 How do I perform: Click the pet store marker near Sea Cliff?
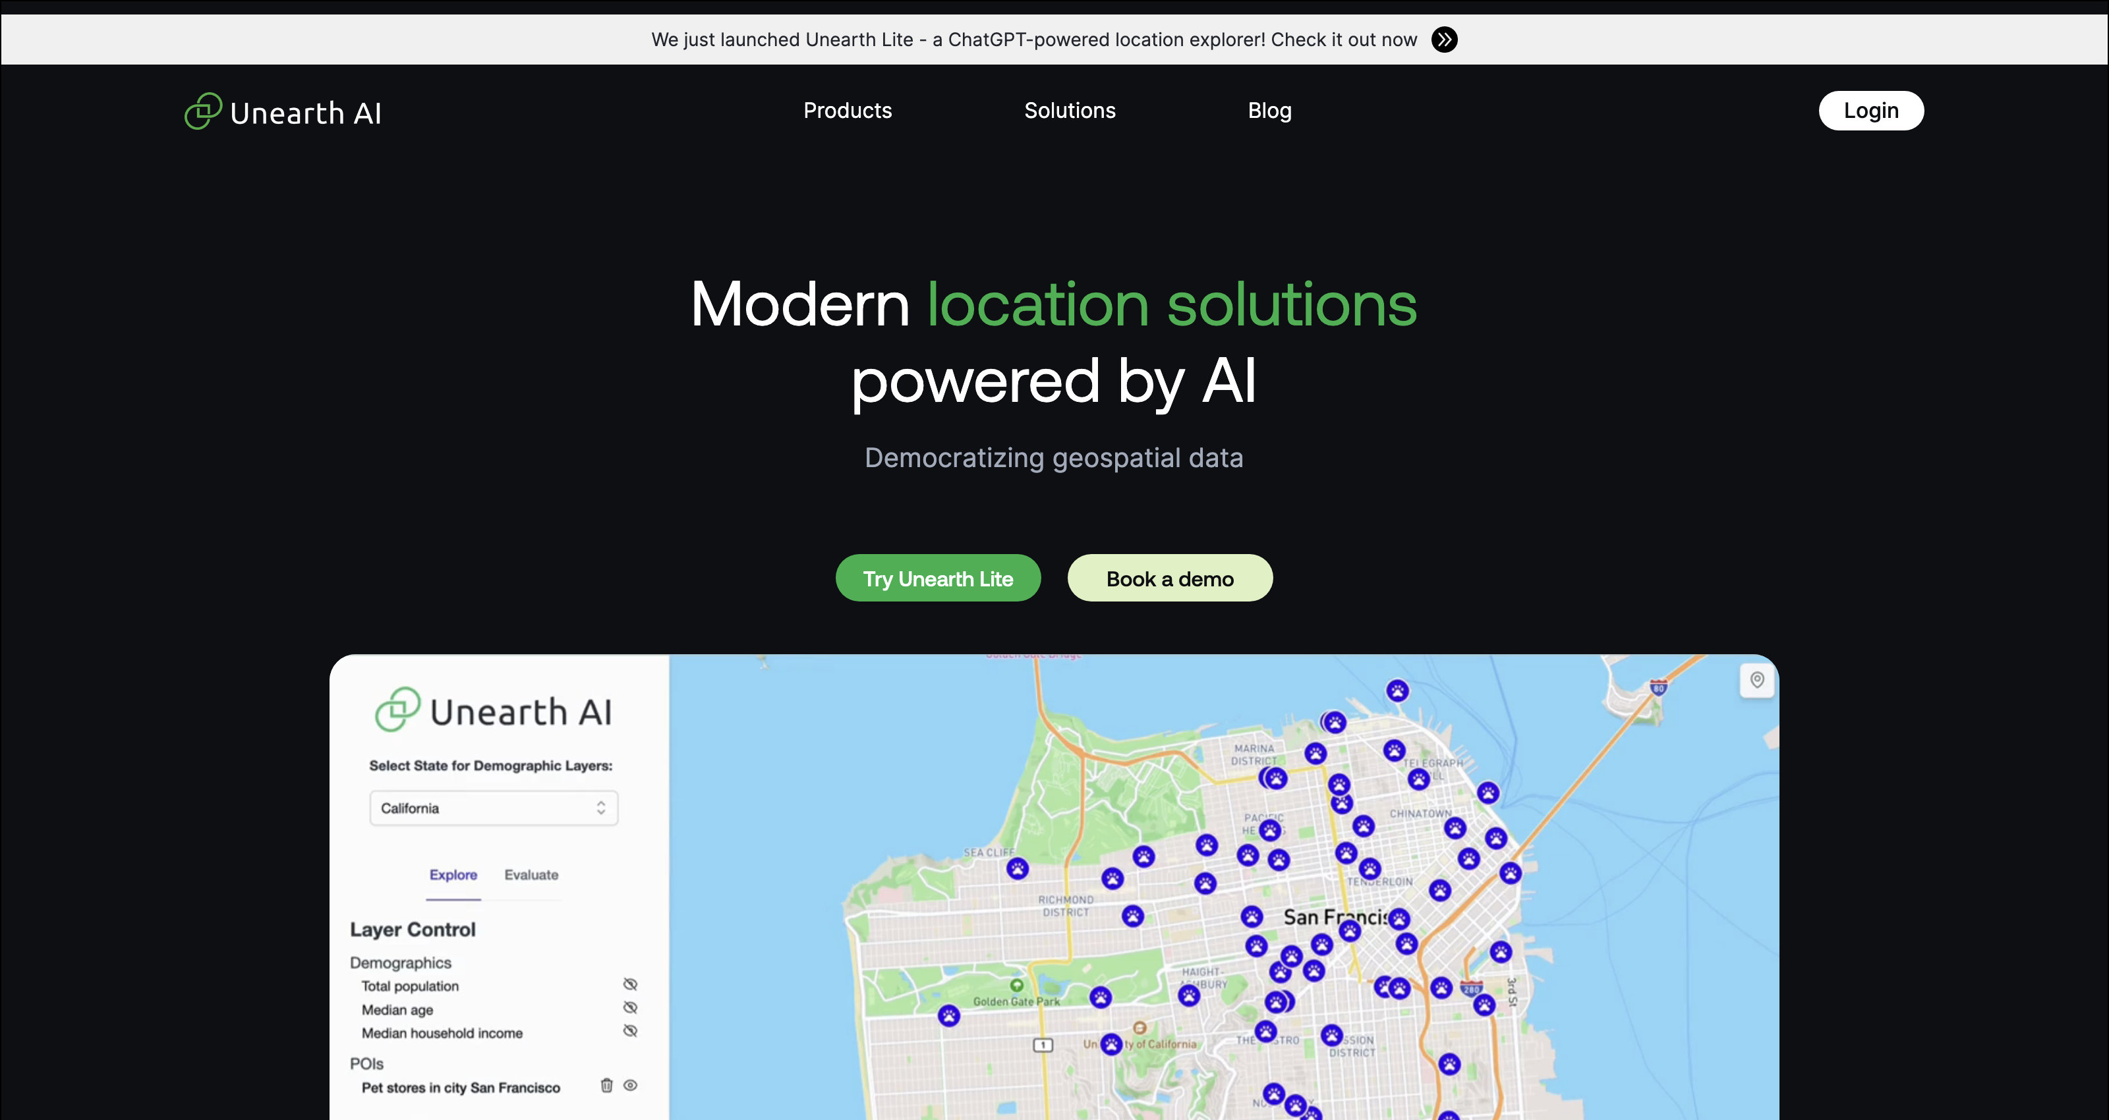pyautogui.click(x=1018, y=868)
